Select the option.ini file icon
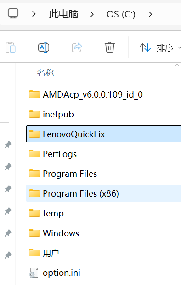Image resolution: width=181 pixels, height=285 pixels. [x=34, y=273]
